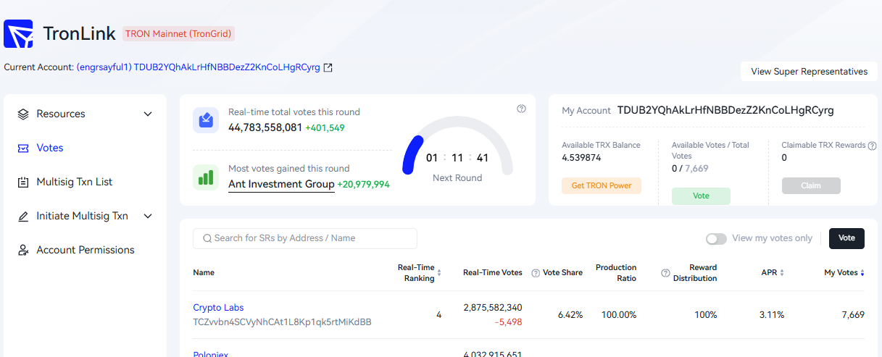
Task: Click the most votes gained bar chart icon
Action: (x=206, y=177)
